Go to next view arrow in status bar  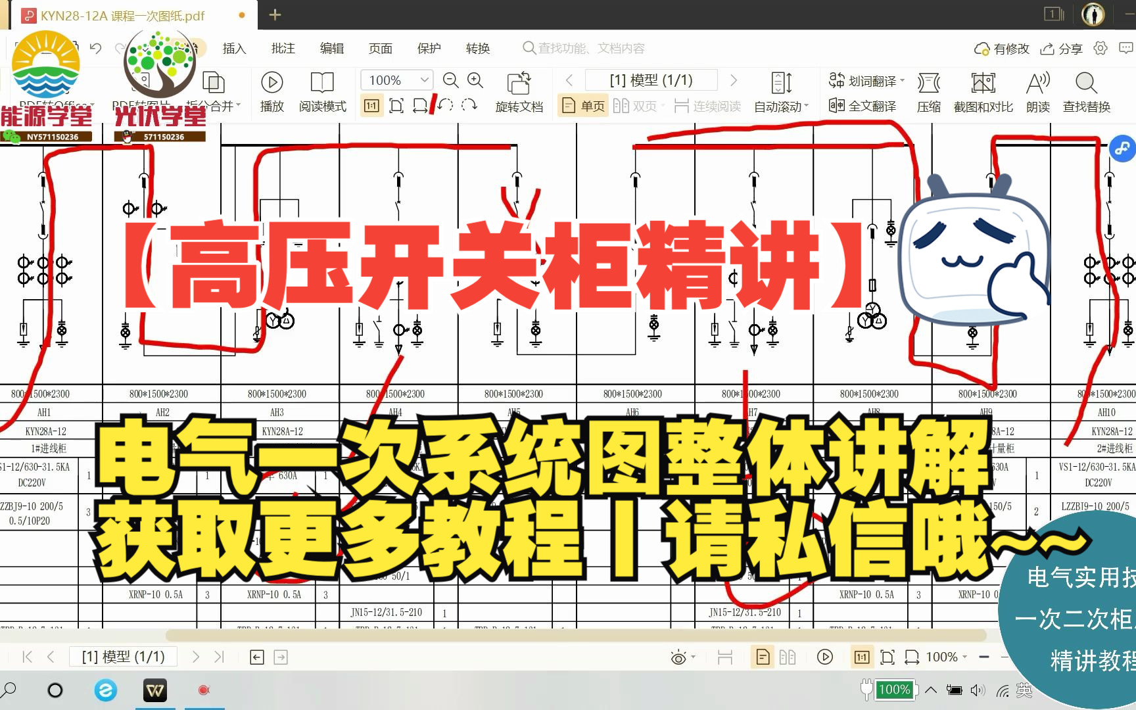point(281,657)
